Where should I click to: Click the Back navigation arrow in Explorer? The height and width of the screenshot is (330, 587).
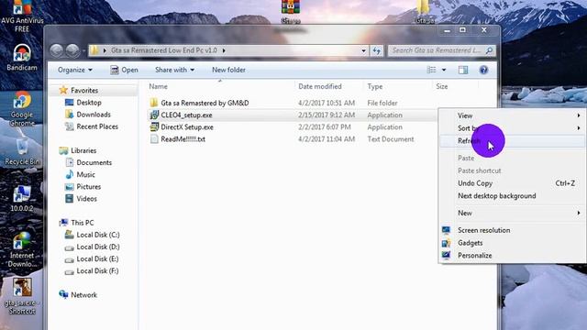coord(57,50)
